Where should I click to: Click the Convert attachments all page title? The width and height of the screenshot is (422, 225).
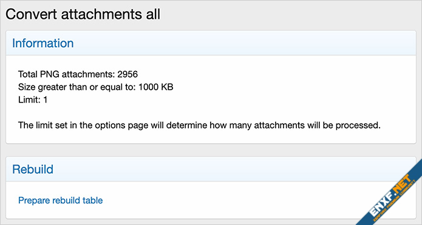(83, 14)
